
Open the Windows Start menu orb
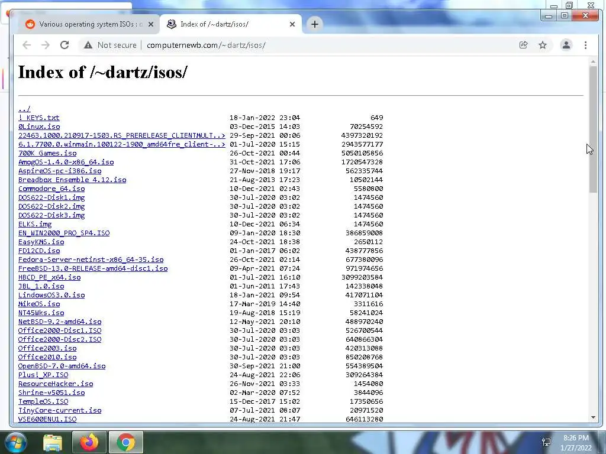(15, 442)
